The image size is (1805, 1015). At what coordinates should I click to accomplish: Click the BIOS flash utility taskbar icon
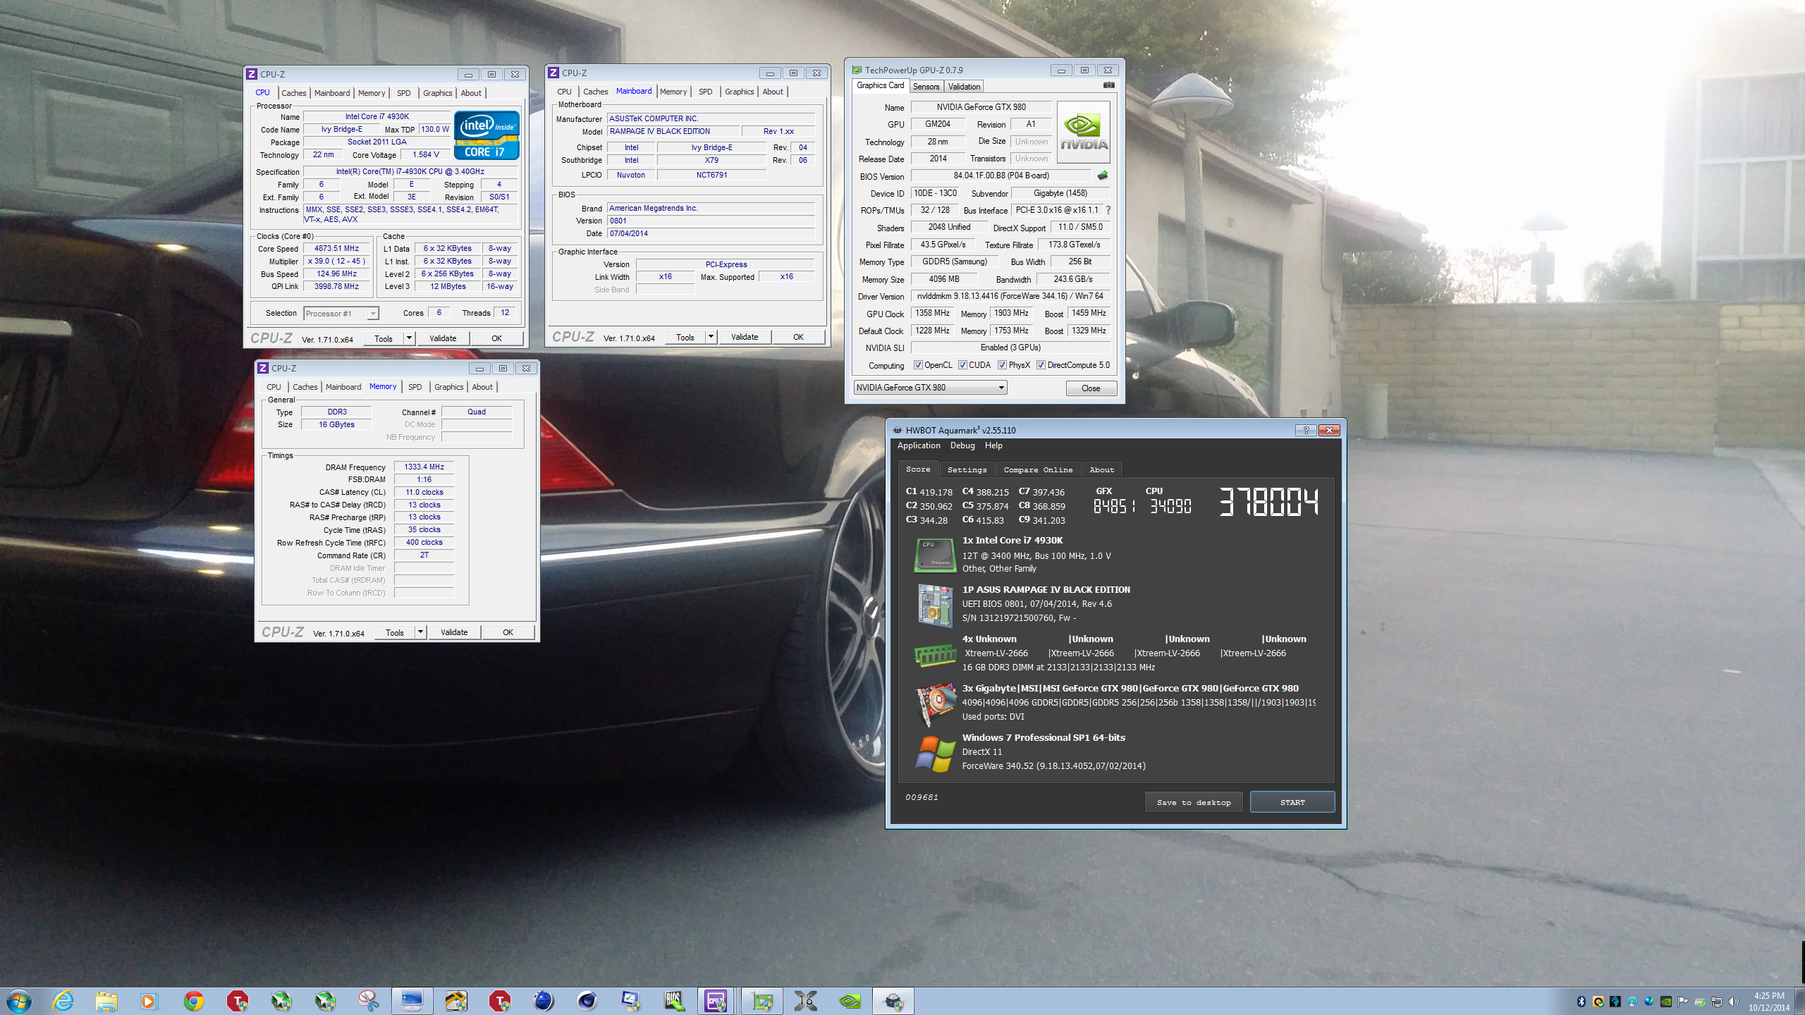tap(673, 1001)
